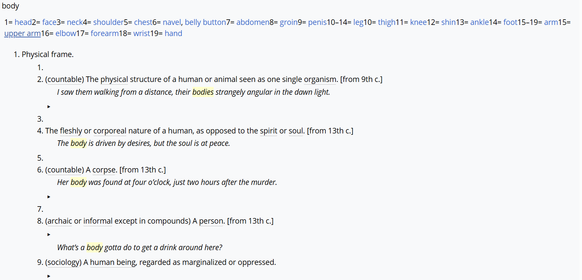This screenshot has height=280, width=582.
Task: Click the 'sociology' label link
Action: [63, 262]
